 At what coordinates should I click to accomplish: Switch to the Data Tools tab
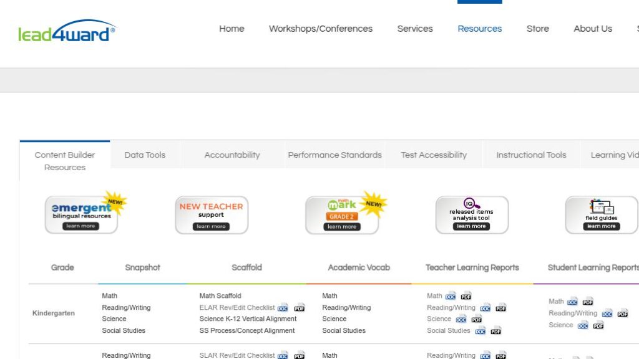point(145,155)
